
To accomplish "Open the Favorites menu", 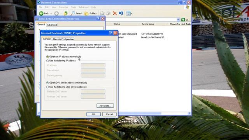I will (x=63, y=7).
